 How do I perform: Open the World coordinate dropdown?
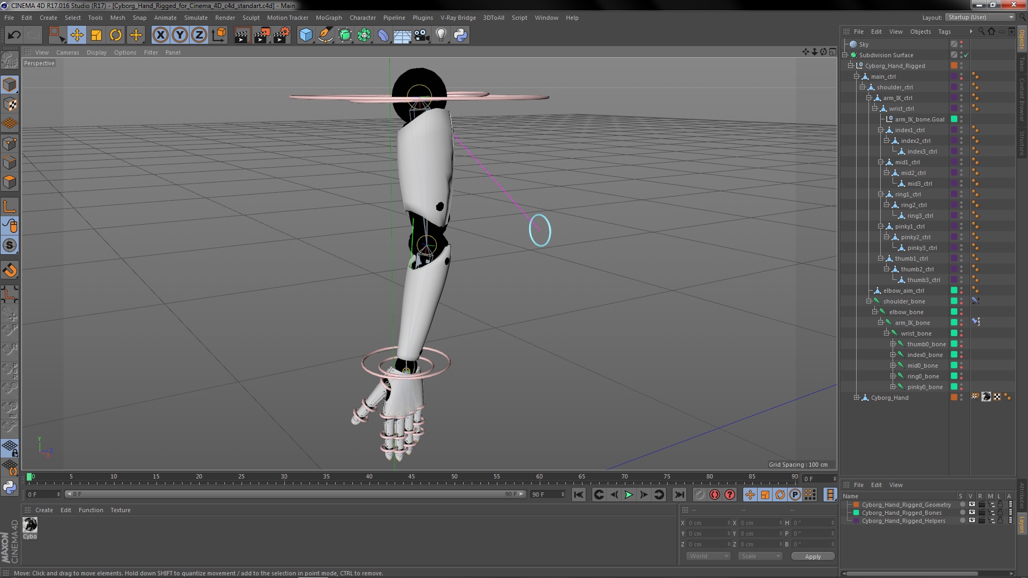coord(708,556)
